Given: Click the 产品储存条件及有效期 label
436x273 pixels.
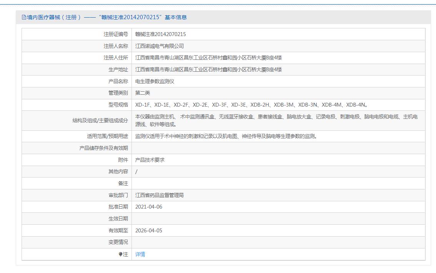Looking at the screenshot, I should pos(104,148).
